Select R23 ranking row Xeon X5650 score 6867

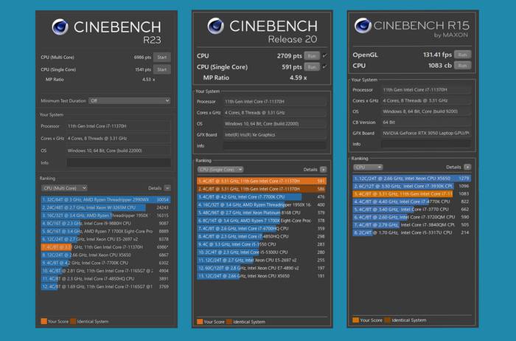105,255
